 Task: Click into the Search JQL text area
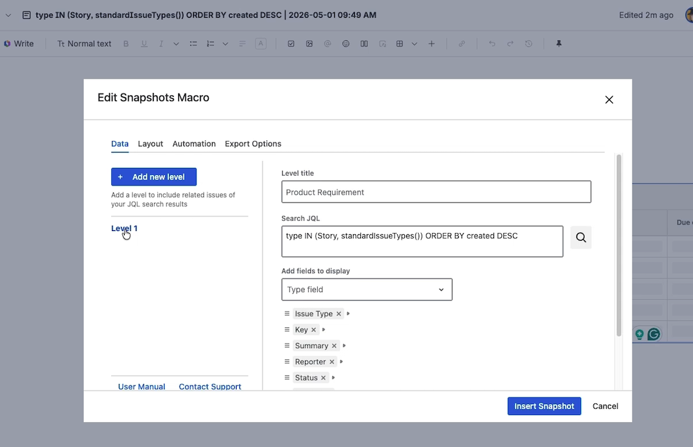click(x=422, y=241)
